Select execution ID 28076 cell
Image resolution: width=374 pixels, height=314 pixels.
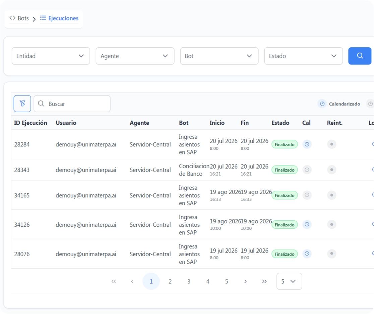(22, 254)
